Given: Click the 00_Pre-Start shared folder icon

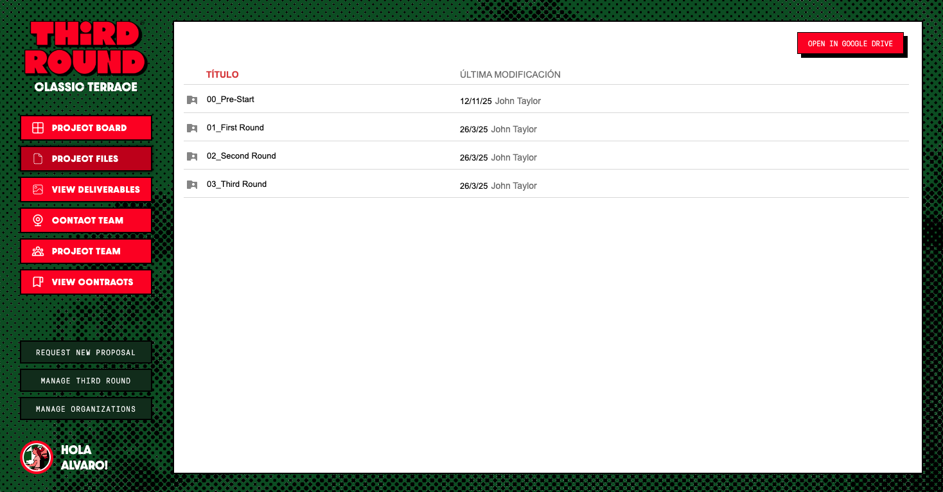Looking at the screenshot, I should pos(192,100).
